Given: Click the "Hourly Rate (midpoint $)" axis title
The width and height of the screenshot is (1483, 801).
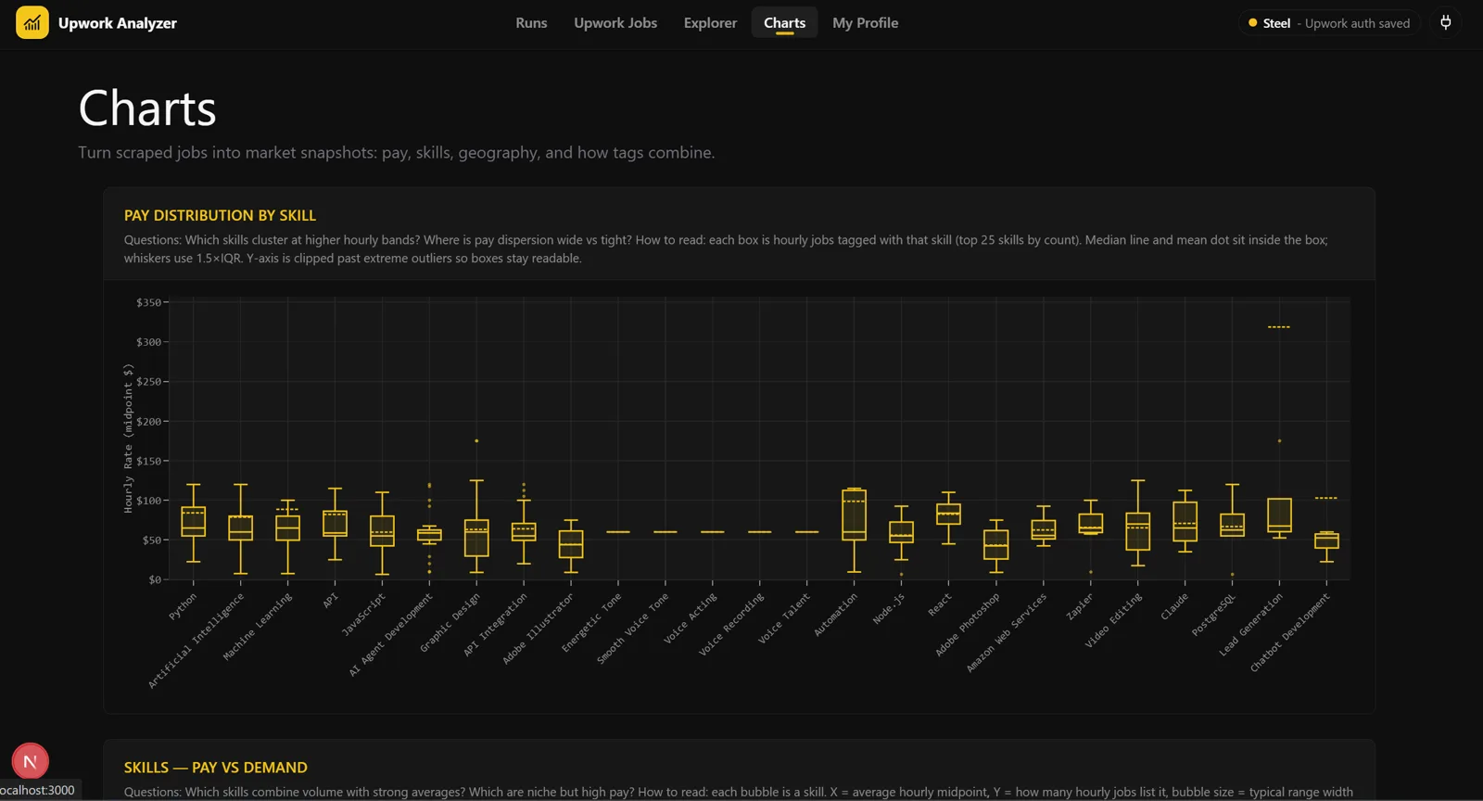Looking at the screenshot, I should [128, 439].
